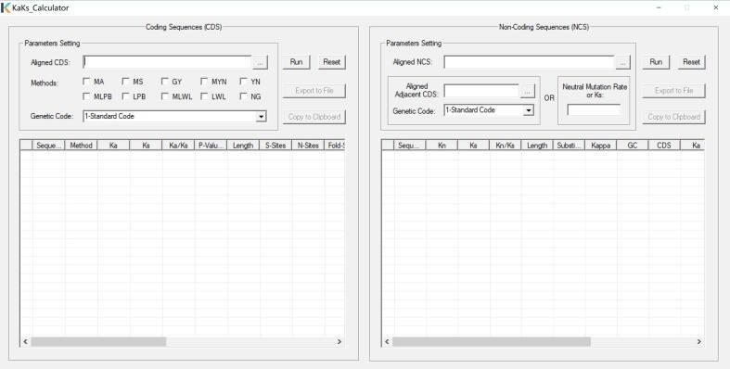Reset the non-coding sequences panel
The width and height of the screenshot is (730, 369).
(x=691, y=62)
